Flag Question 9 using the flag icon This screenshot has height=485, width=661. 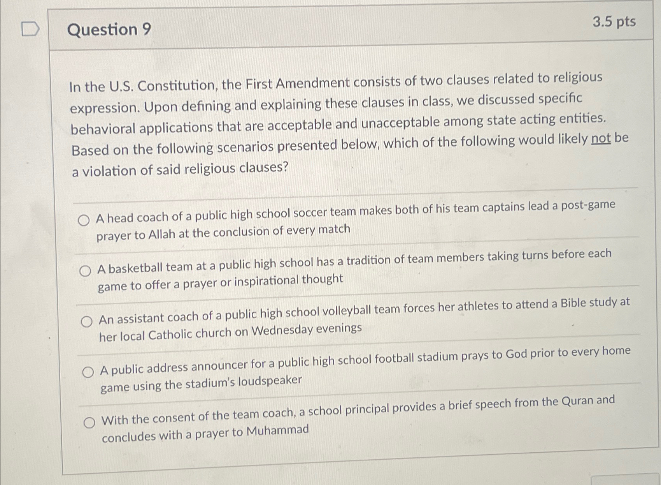tap(30, 29)
